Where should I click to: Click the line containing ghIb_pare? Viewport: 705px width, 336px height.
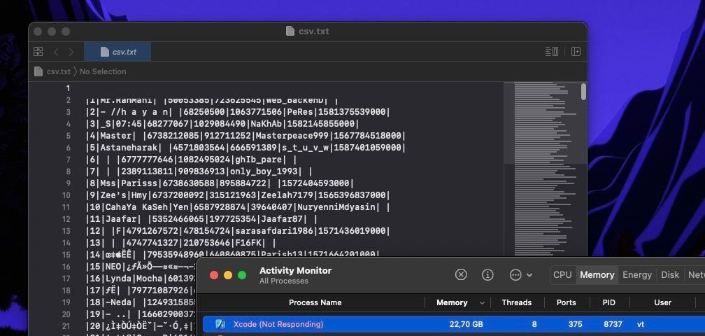click(191, 160)
